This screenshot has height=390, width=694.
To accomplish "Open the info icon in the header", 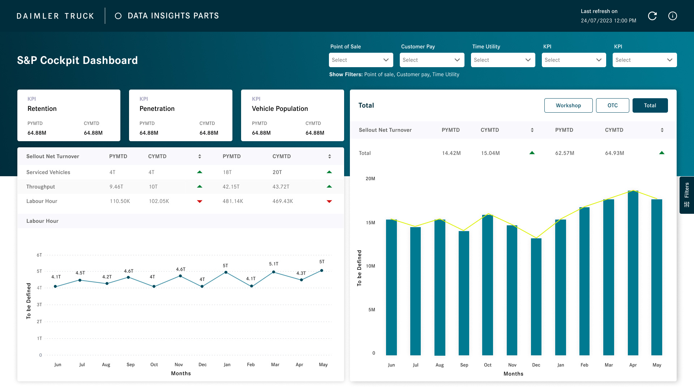I will click(x=673, y=16).
